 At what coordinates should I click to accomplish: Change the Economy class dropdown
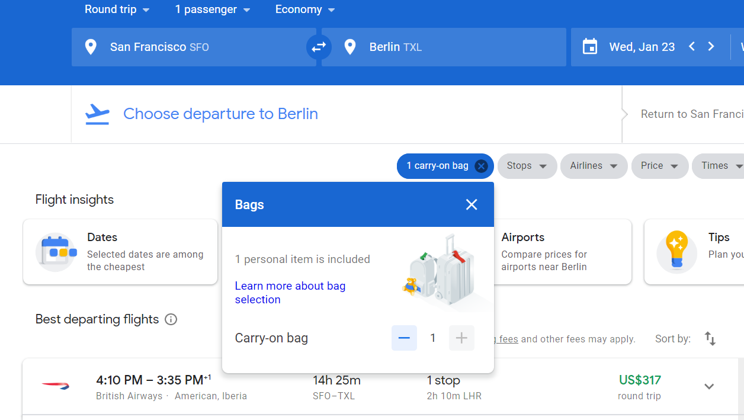pos(305,9)
